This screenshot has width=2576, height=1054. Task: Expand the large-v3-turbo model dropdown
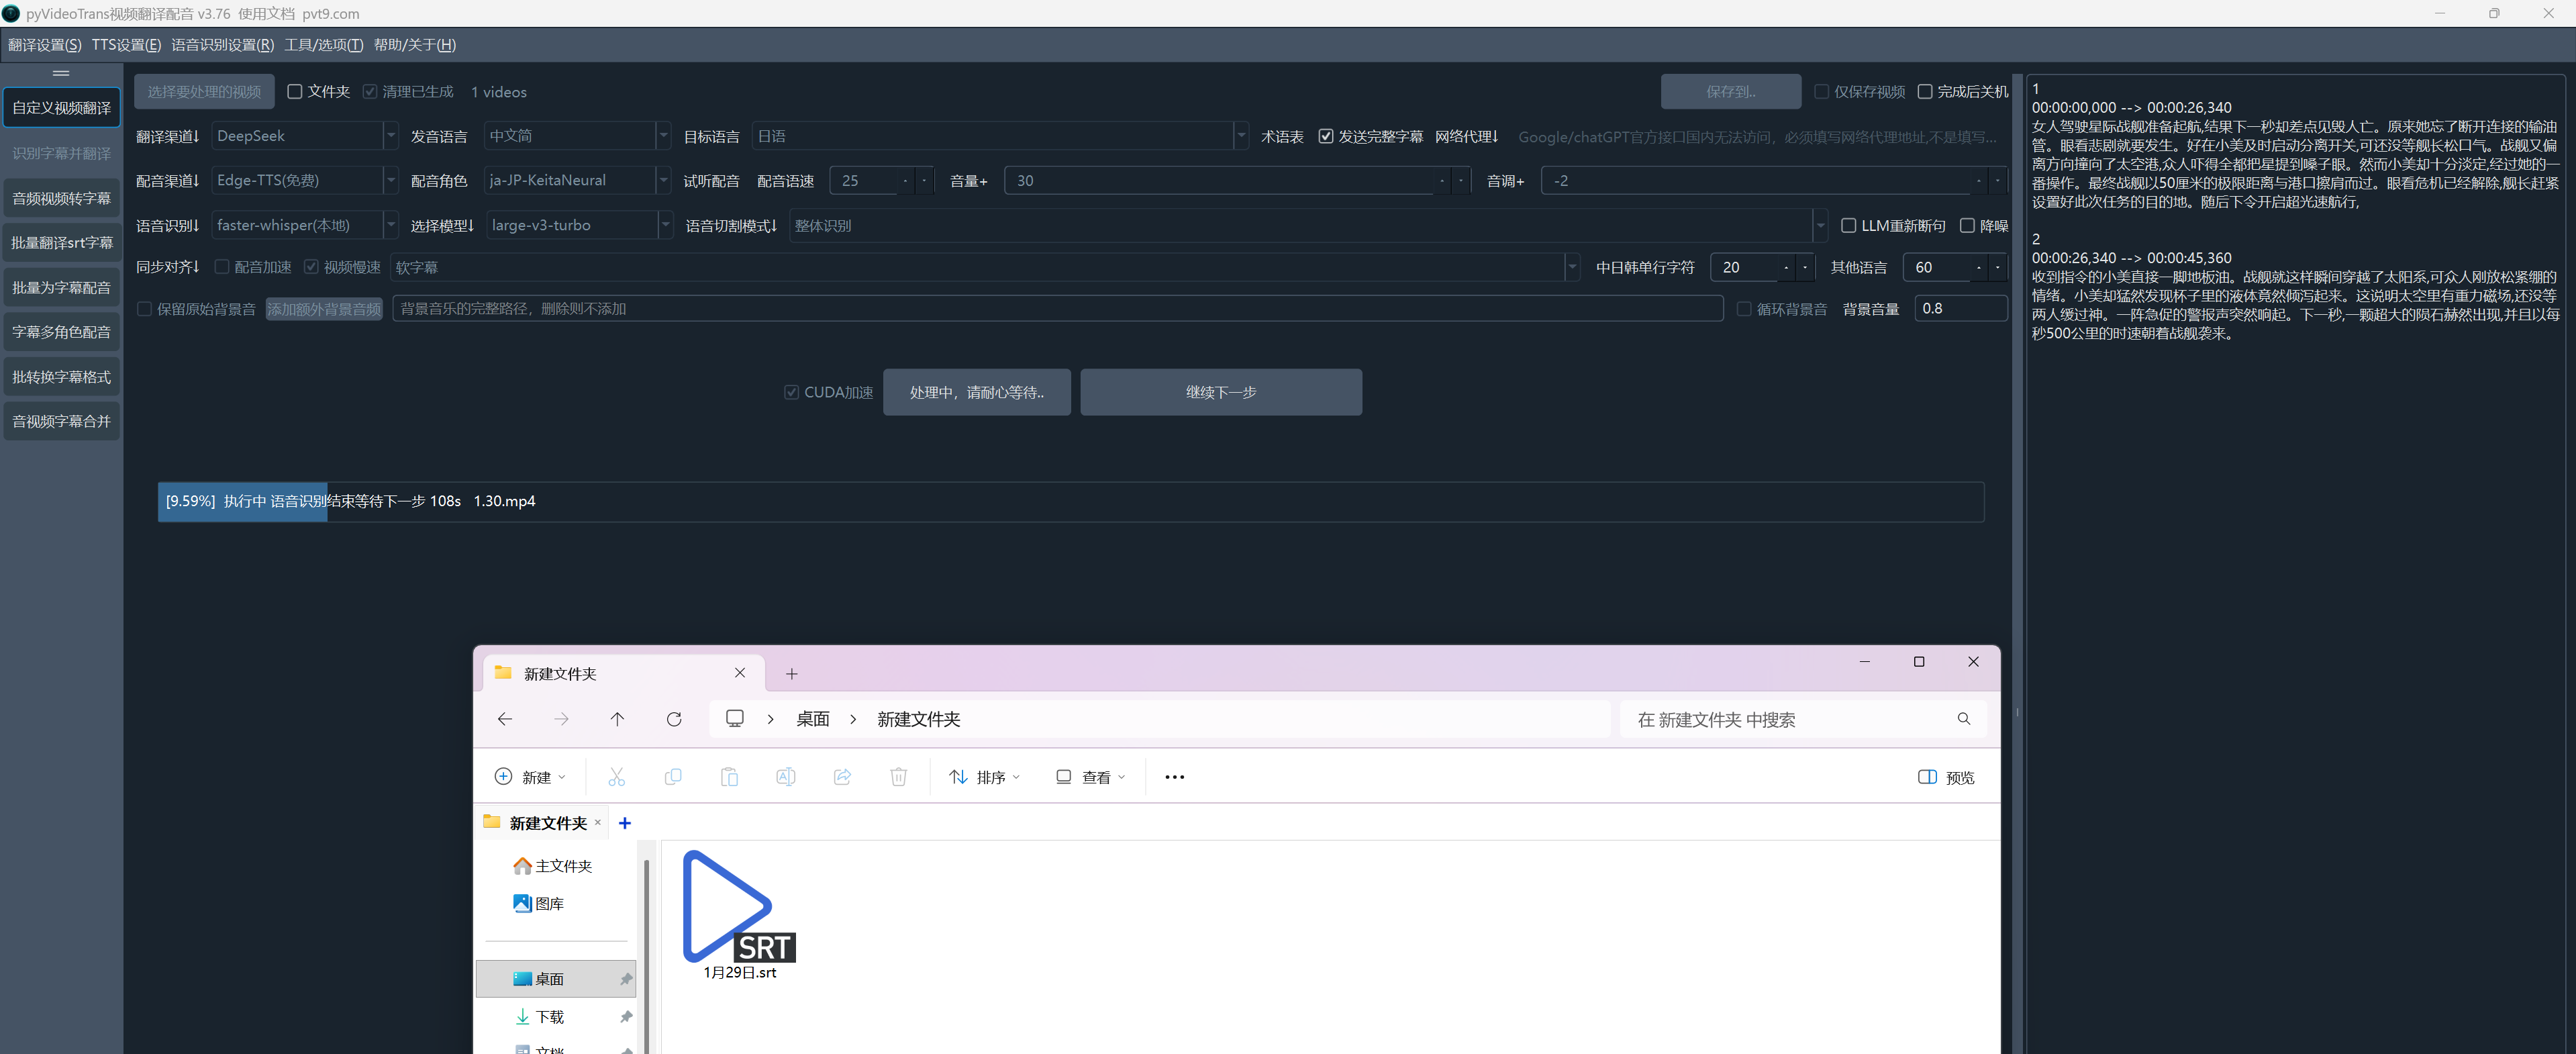pos(665,226)
